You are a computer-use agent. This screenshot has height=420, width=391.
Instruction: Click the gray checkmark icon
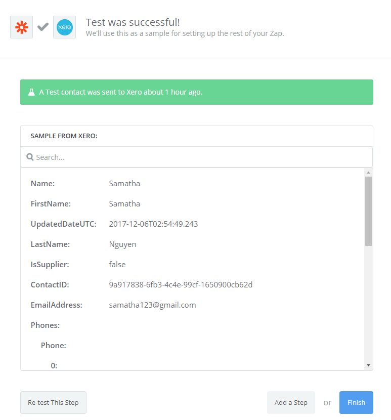tap(43, 27)
